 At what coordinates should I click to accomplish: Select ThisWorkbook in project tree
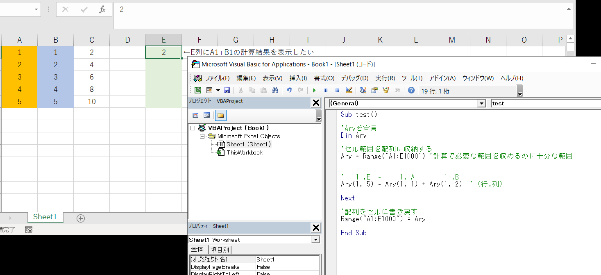[x=245, y=152]
